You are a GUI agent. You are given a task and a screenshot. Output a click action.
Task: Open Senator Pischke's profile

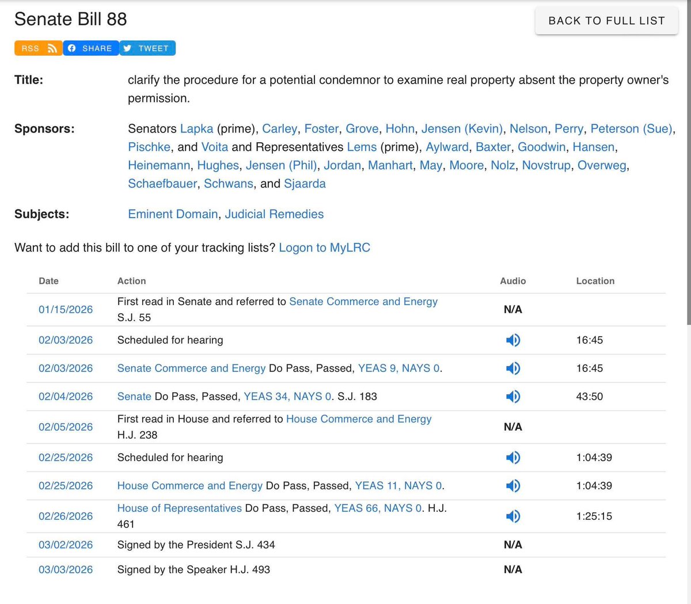coord(149,147)
